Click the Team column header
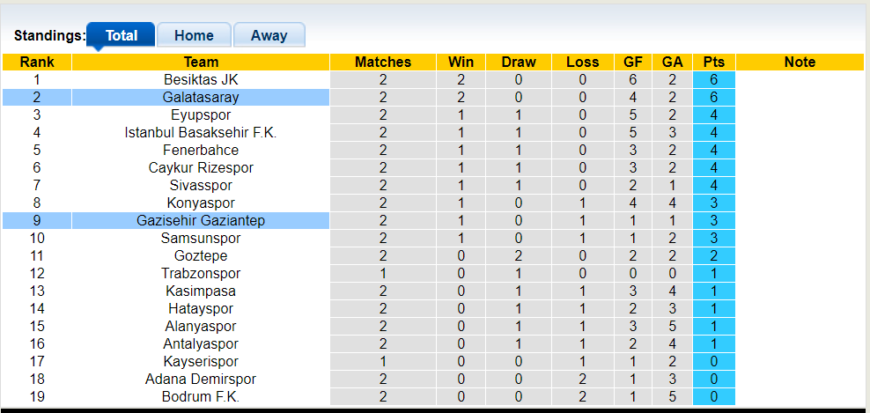This screenshot has width=870, height=413. tap(201, 62)
